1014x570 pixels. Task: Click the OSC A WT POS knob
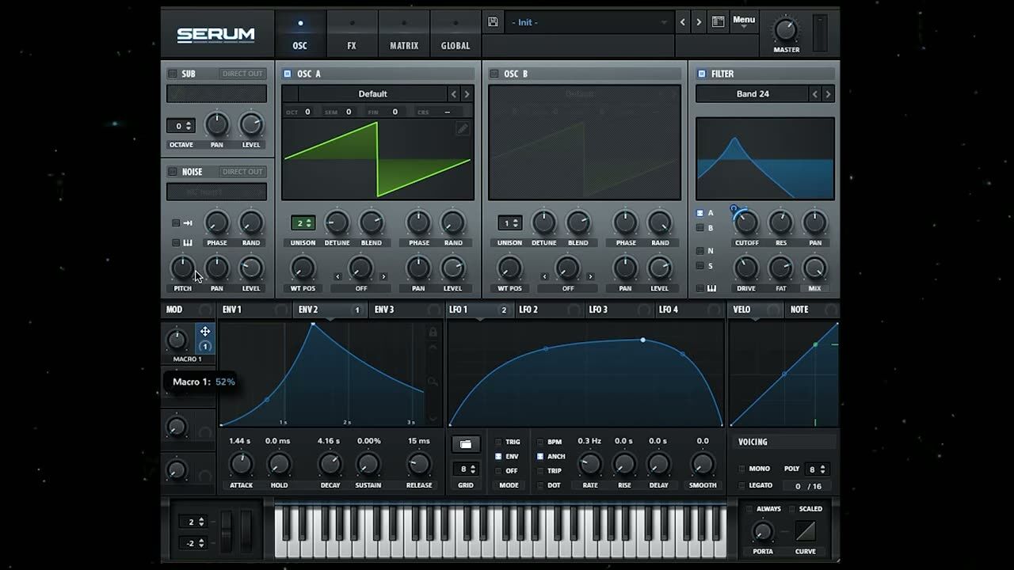pos(303,268)
